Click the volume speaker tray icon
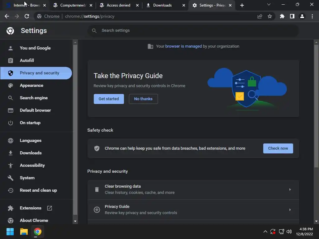 (289, 232)
